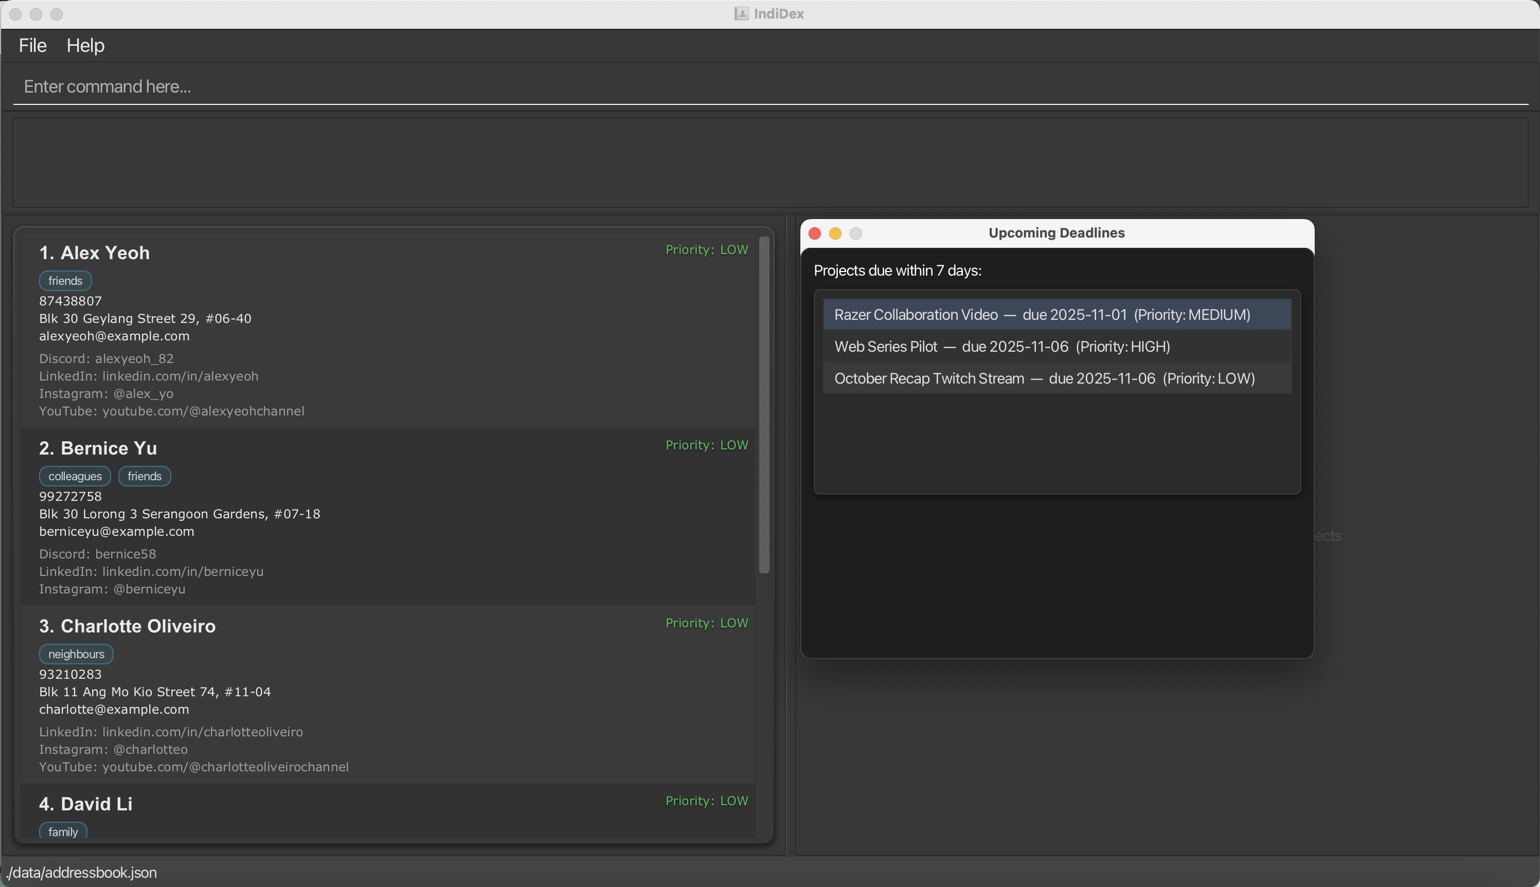The height and width of the screenshot is (887, 1540).
Task: Click phone number 93210283
Action: [70, 675]
